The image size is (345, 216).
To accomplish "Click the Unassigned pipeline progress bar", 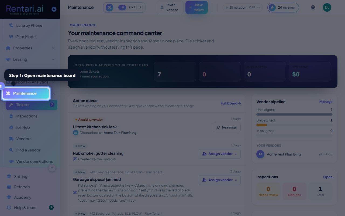I will pos(294,114).
